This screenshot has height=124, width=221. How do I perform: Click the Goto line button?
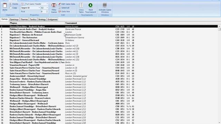point(64,11)
